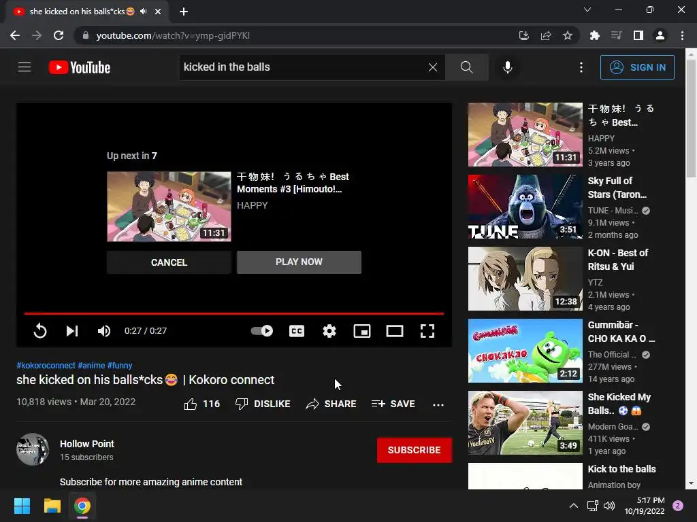Image resolution: width=697 pixels, height=522 pixels.
Task: Click the SIGN IN button
Action: click(637, 67)
